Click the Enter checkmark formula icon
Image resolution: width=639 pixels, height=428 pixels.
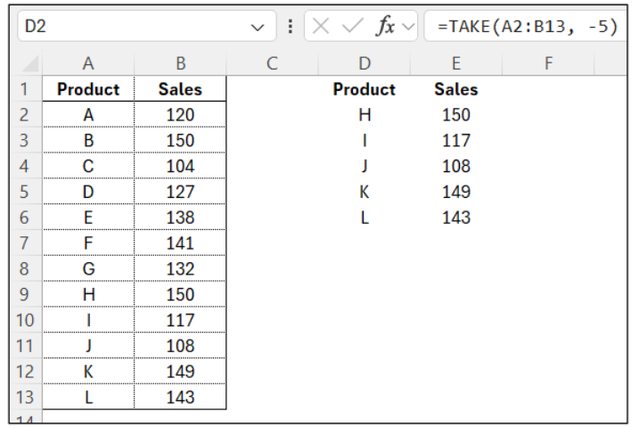click(x=353, y=26)
